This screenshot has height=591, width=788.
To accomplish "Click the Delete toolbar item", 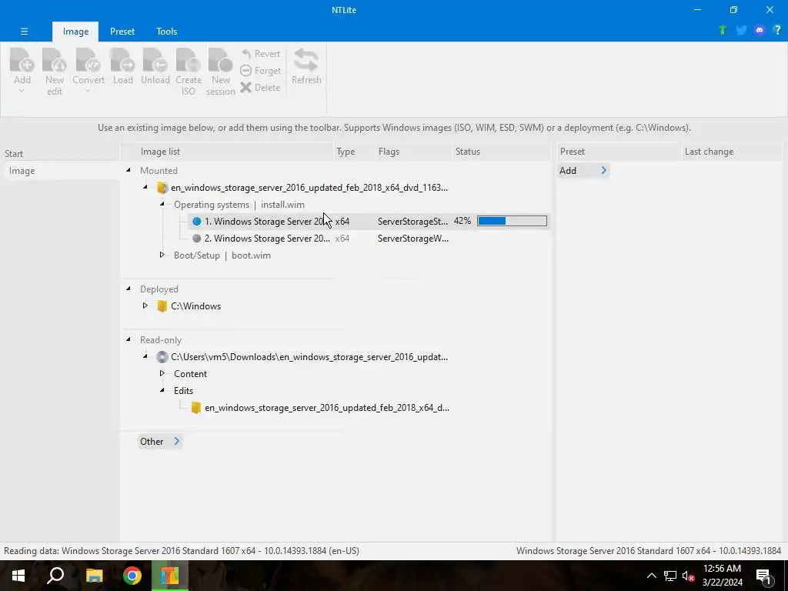I will pos(260,88).
